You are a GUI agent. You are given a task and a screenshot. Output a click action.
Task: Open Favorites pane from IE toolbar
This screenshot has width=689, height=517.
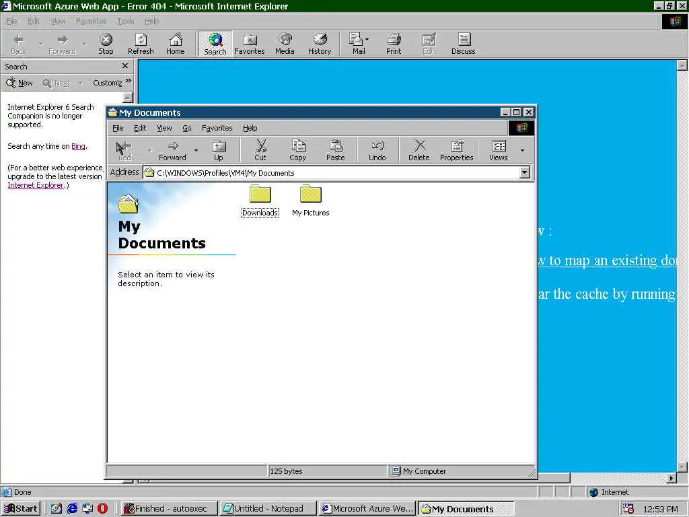coord(250,44)
